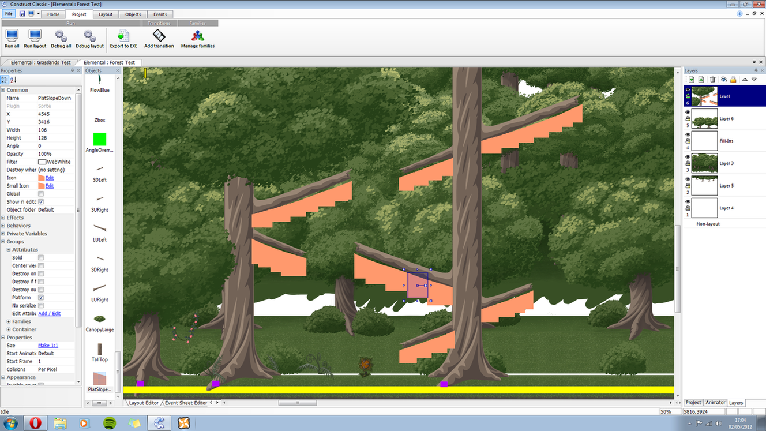Open the File menu
Viewport: 766px width, 431px height.
click(9, 14)
